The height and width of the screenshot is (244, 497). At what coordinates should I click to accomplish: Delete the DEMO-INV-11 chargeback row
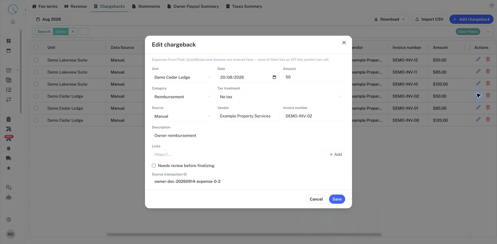(x=488, y=71)
